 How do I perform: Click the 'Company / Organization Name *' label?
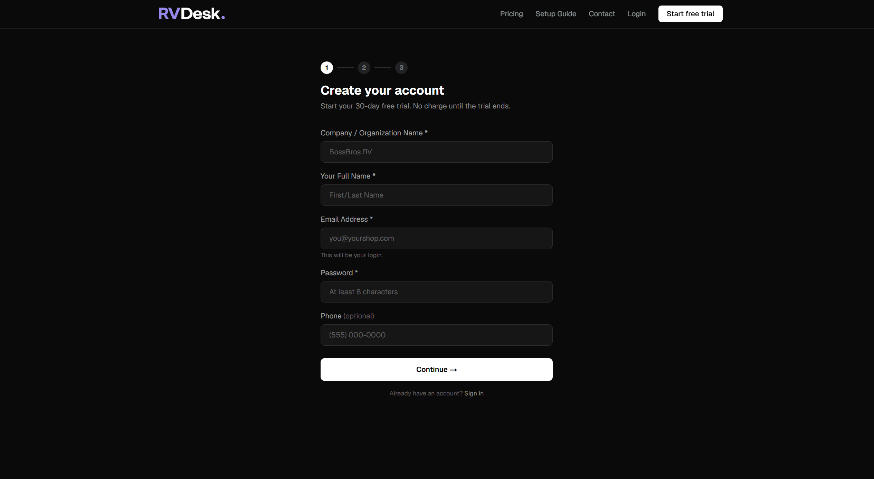374,133
